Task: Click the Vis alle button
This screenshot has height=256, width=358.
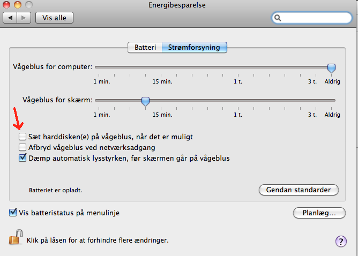Action: click(x=54, y=18)
